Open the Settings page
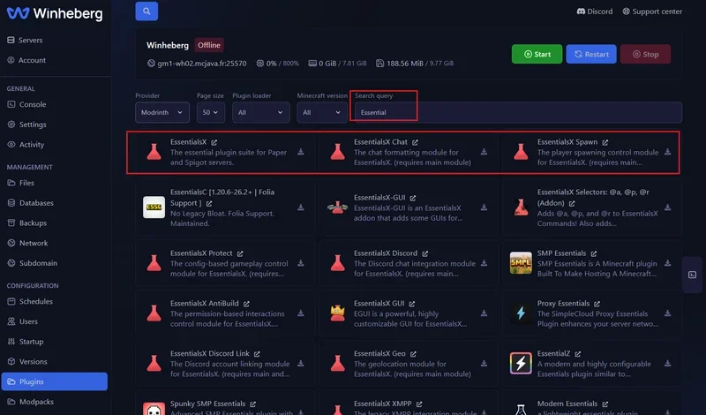The image size is (706, 415). 26,124
